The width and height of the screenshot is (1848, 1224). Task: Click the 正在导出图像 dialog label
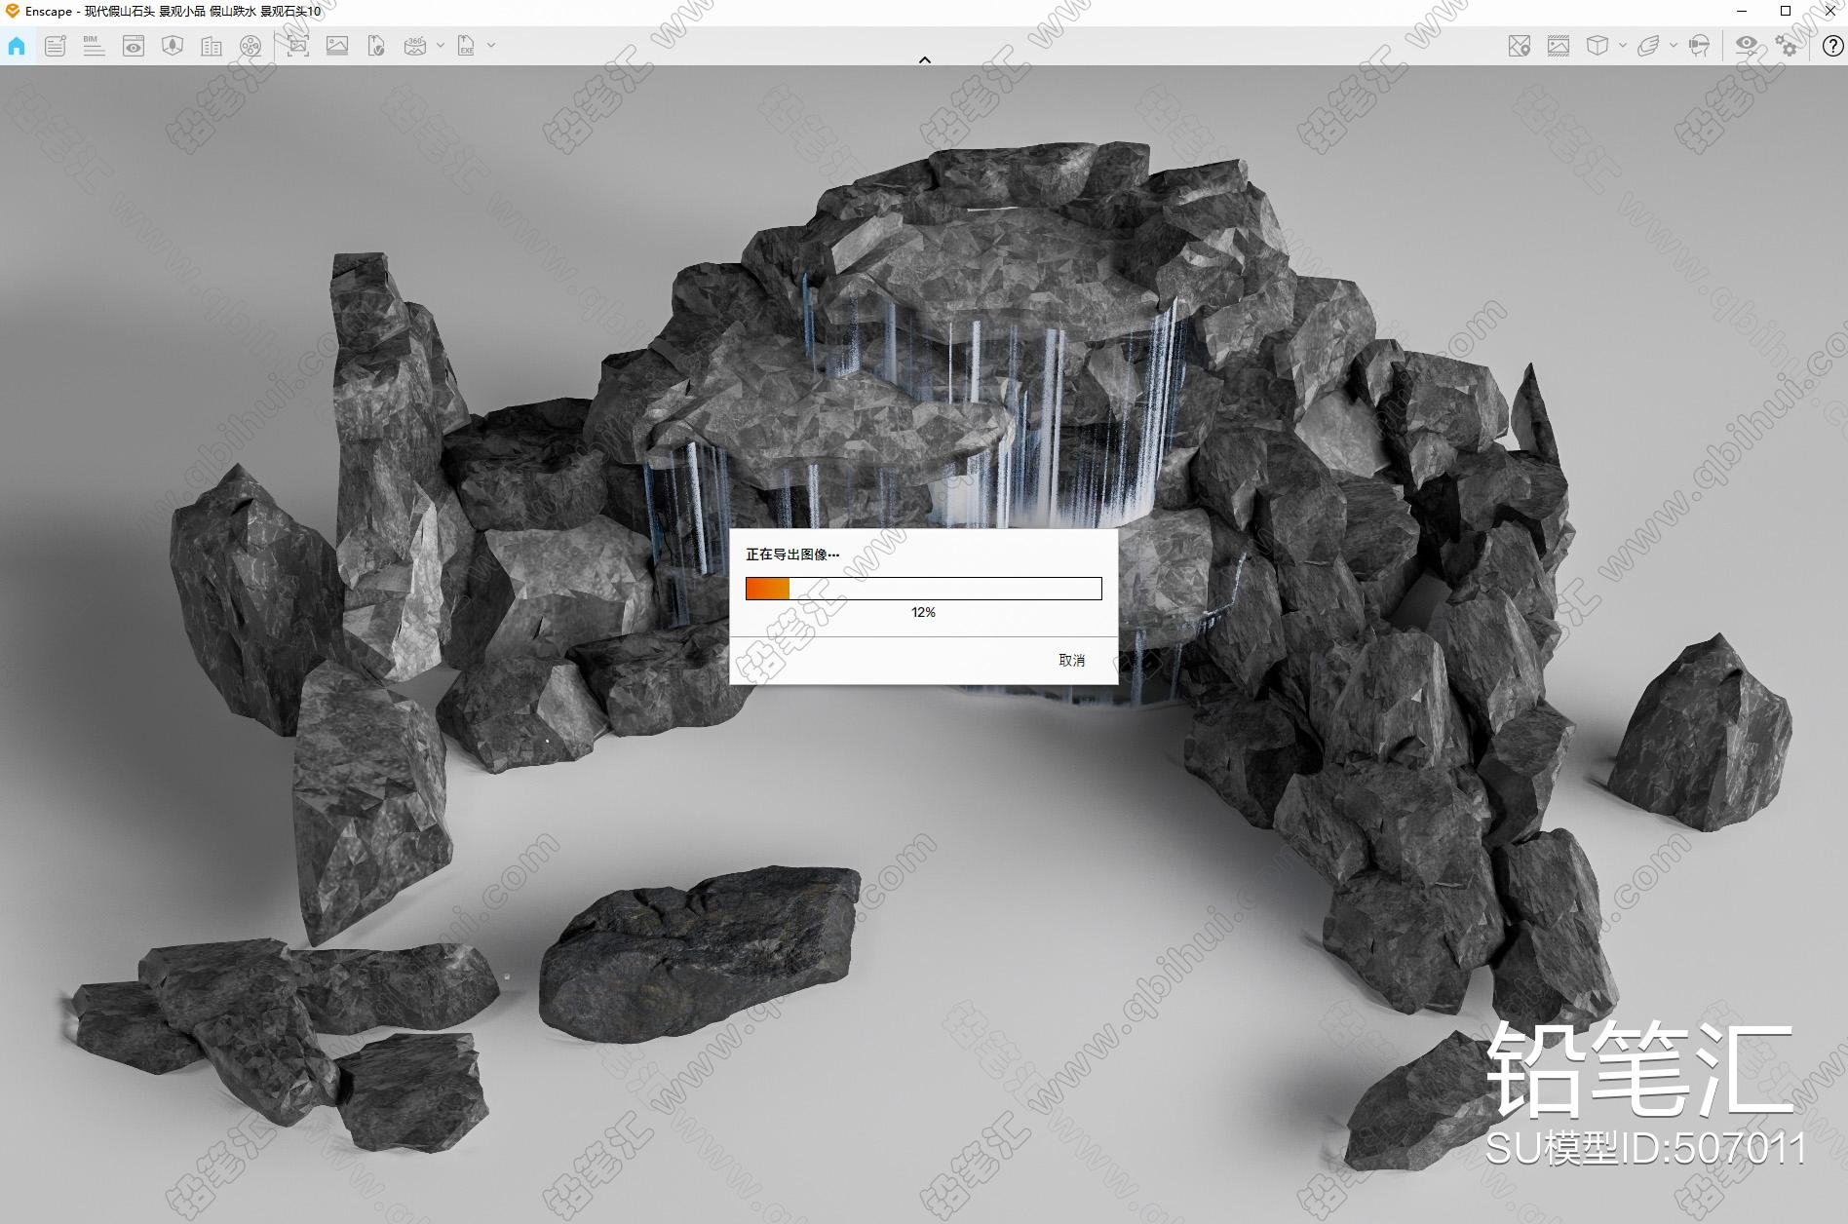pyautogui.click(x=792, y=555)
